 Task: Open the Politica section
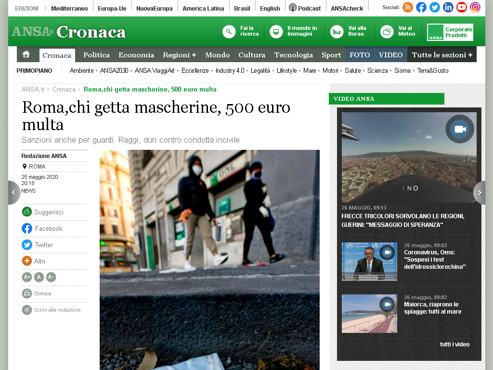[x=96, y=55]
